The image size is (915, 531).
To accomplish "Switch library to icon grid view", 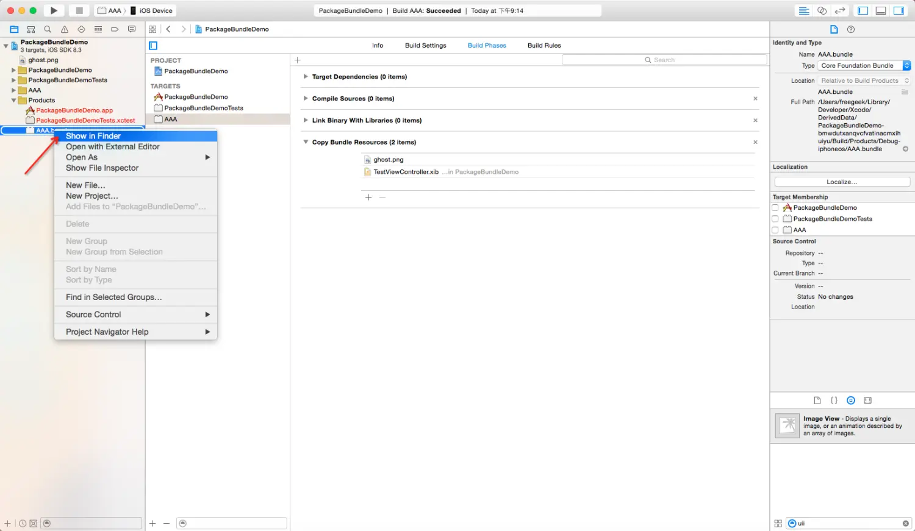I will click(778, 524).
